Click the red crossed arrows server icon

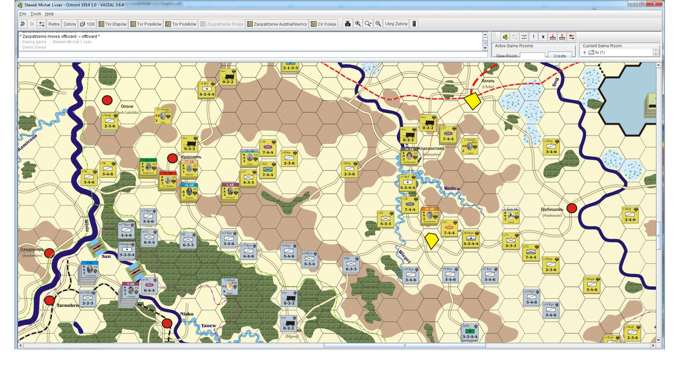pyautogui.click(x=572, y=37)
